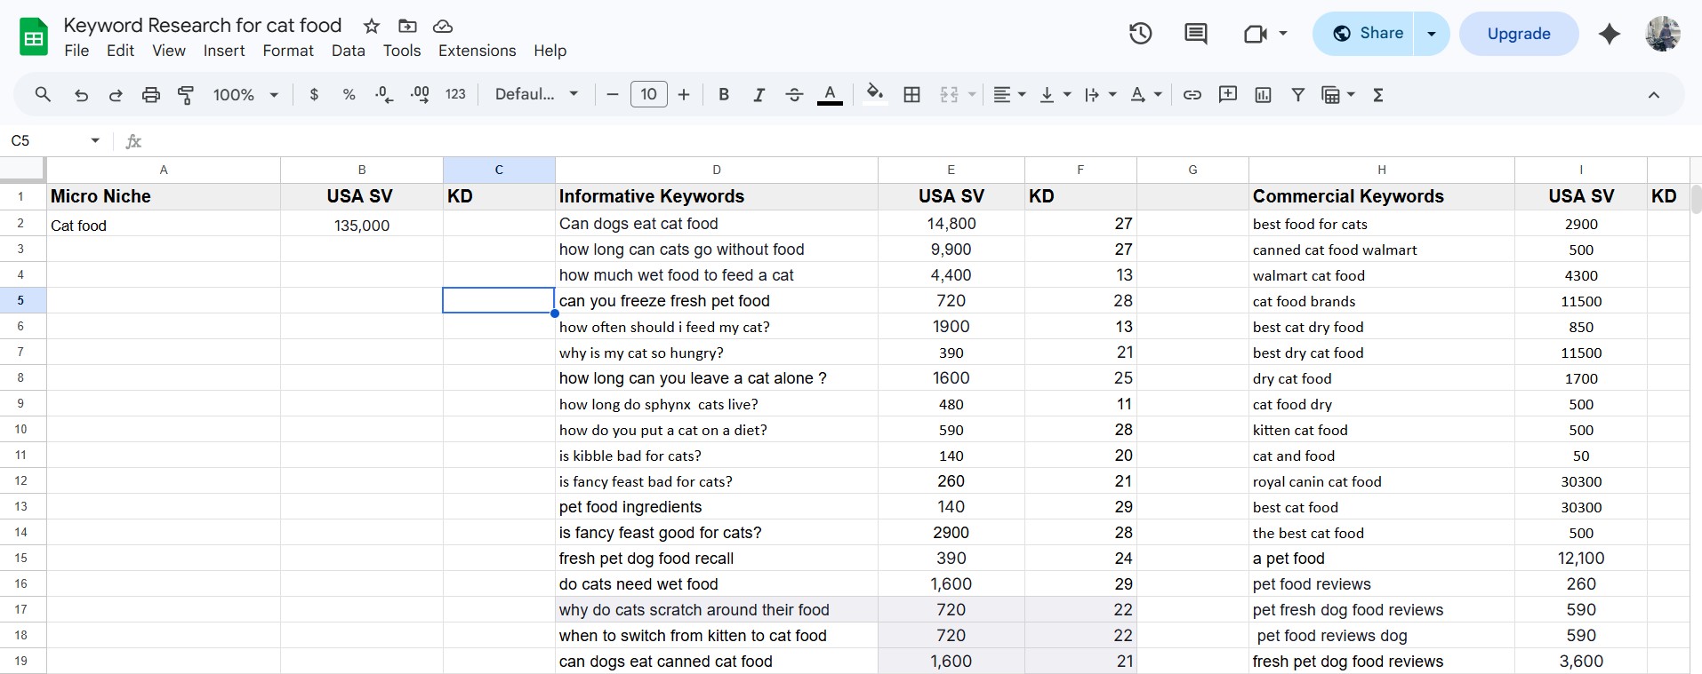The image size is (1702, 674).
Task: Open the meeting options arrow
Action: pyautogui.click(x=1283, y=34)
